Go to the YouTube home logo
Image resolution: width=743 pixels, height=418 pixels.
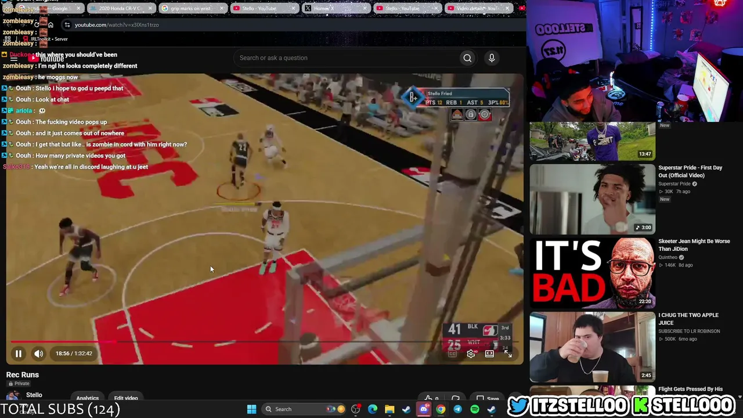46,58
